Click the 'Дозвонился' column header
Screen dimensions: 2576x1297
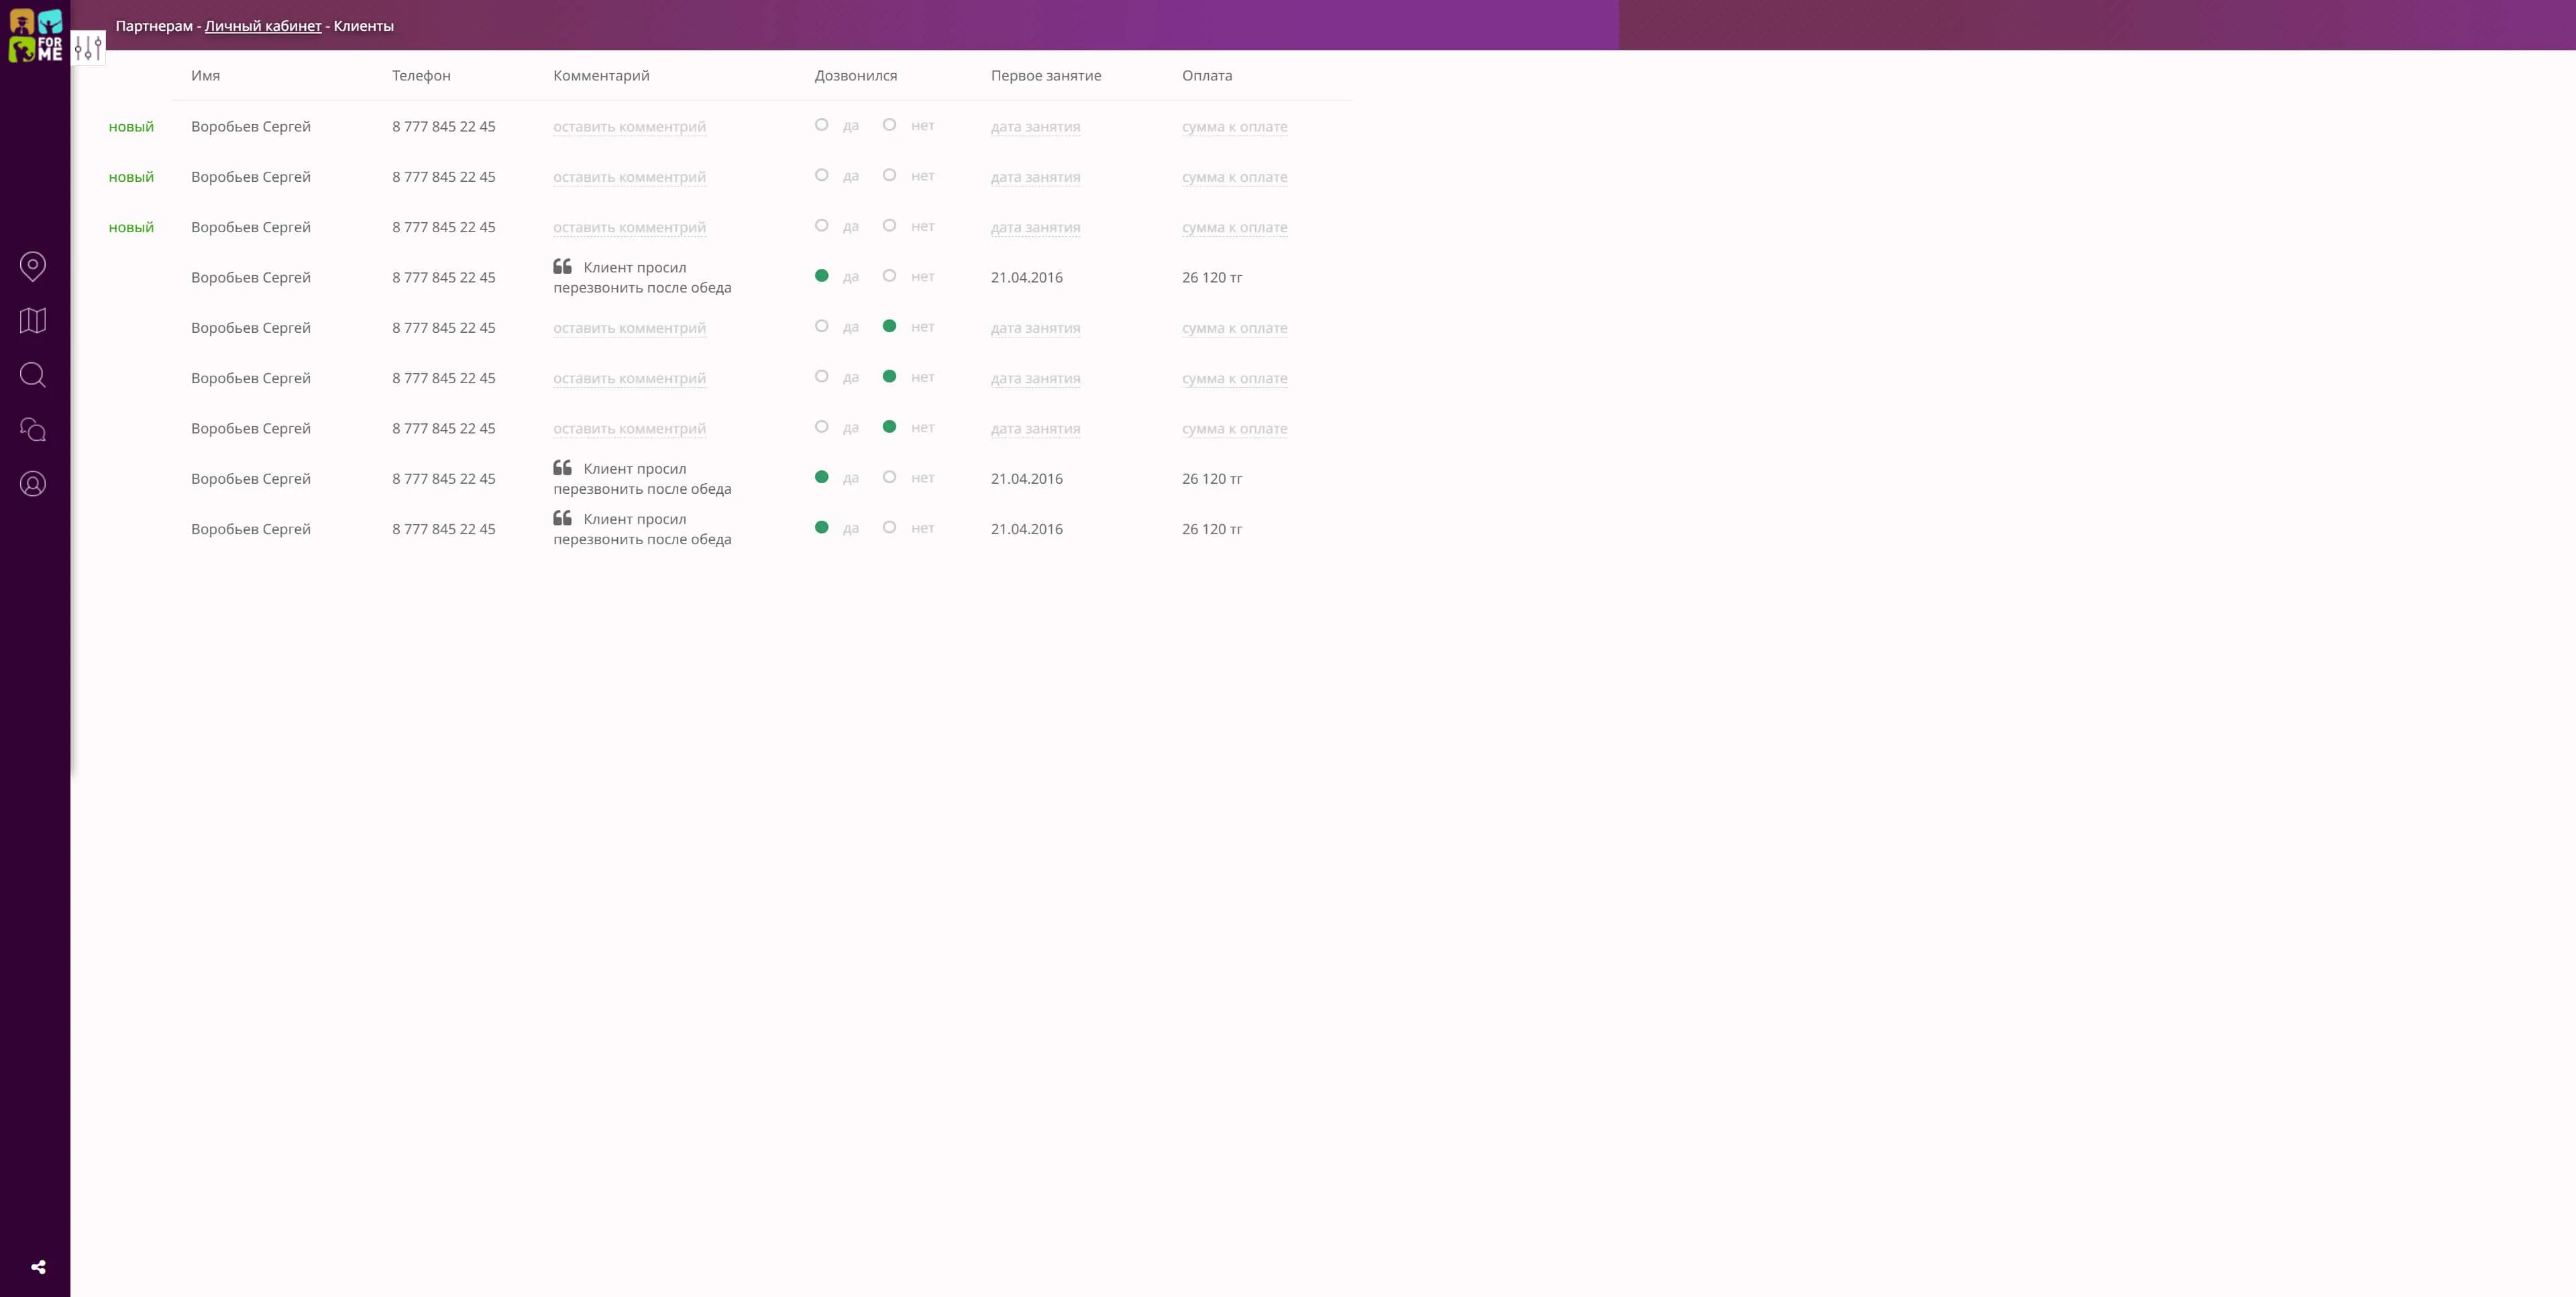pyautogui.click(x=855, y=76)
